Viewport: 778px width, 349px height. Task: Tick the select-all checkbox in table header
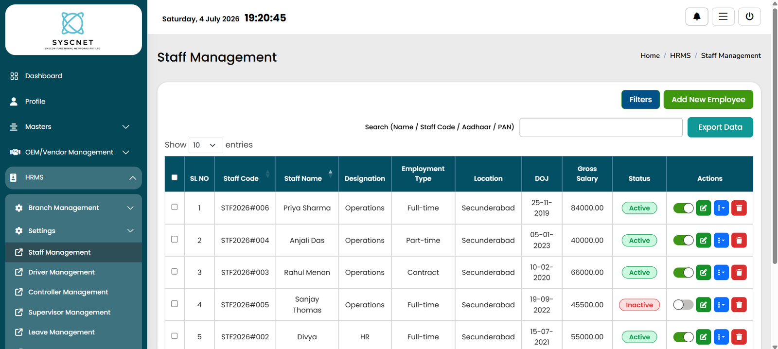pyautogui.click(x=175, y=177)
